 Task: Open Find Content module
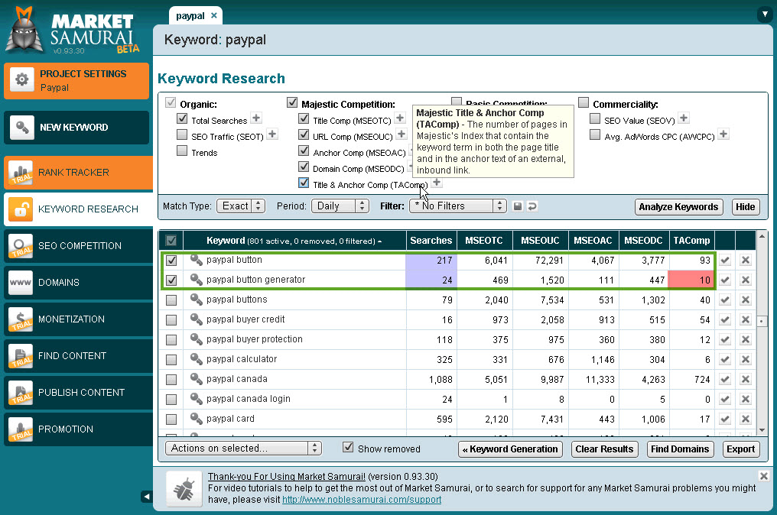pos(78,355)
